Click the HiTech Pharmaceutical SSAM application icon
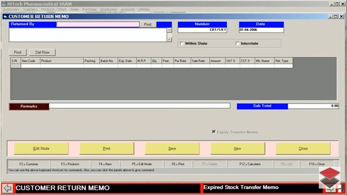This screenshot has width=347, height=195. pyautogui.click(x=4, y=4)
